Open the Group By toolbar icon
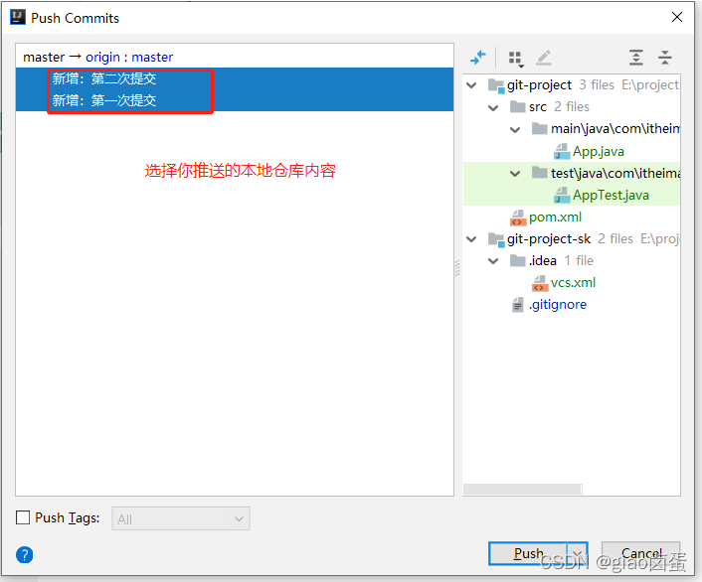The height and width of the screenshot is (582, 702). (x=516, y=59)
